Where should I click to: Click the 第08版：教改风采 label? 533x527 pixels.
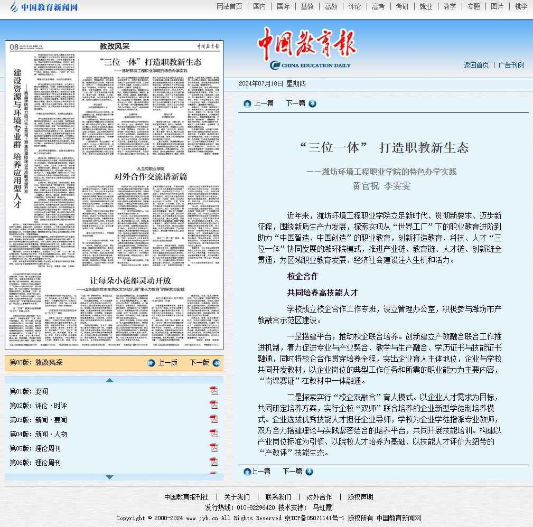[36, 363]
